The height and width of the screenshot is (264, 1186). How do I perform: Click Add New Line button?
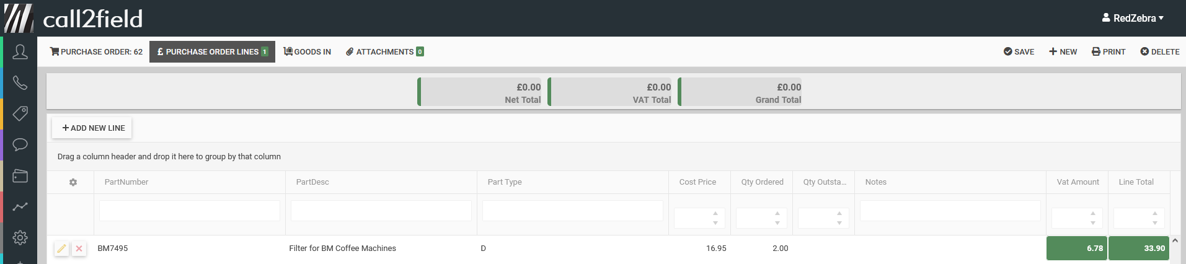coord(93,128)
